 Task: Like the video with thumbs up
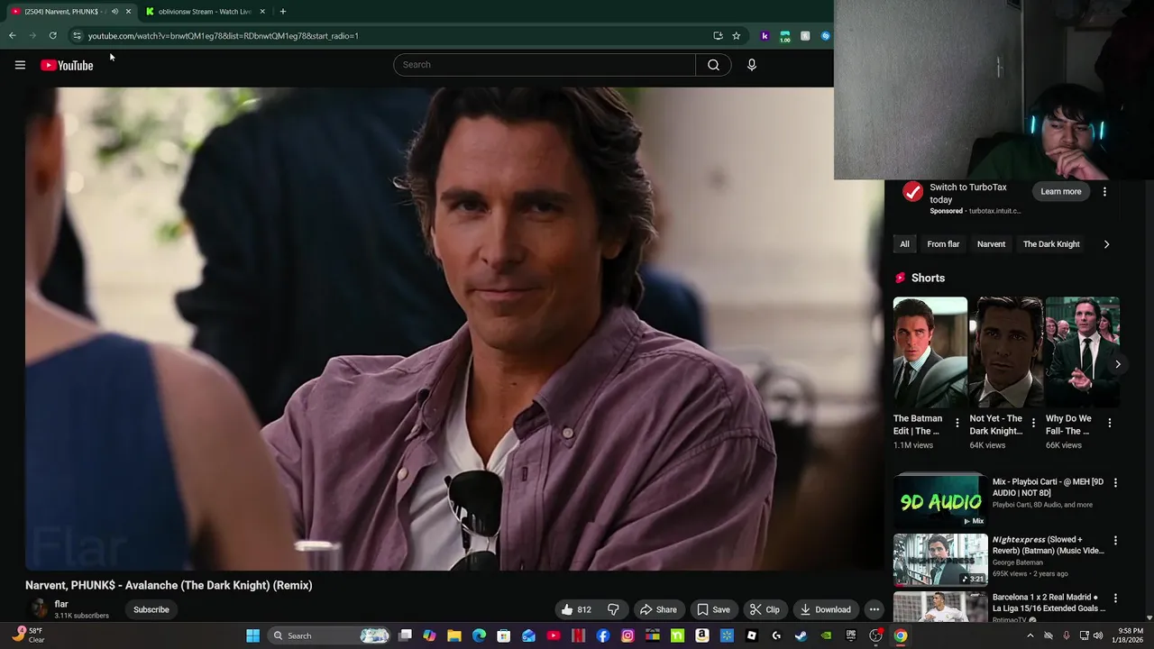click(x=576, y=609)
